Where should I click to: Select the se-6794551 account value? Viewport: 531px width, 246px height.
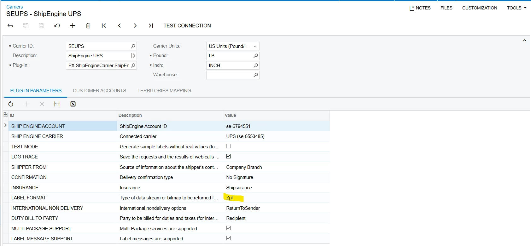pos(238,126)
